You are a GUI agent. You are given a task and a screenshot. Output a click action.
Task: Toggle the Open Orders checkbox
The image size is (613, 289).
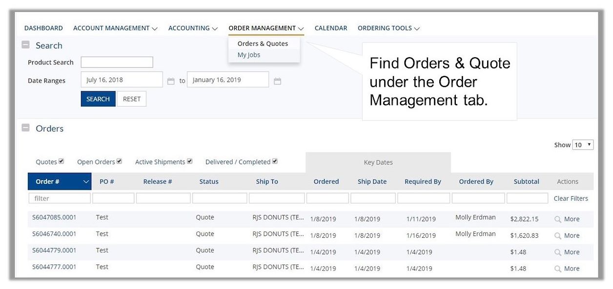(x=119, y=161)
